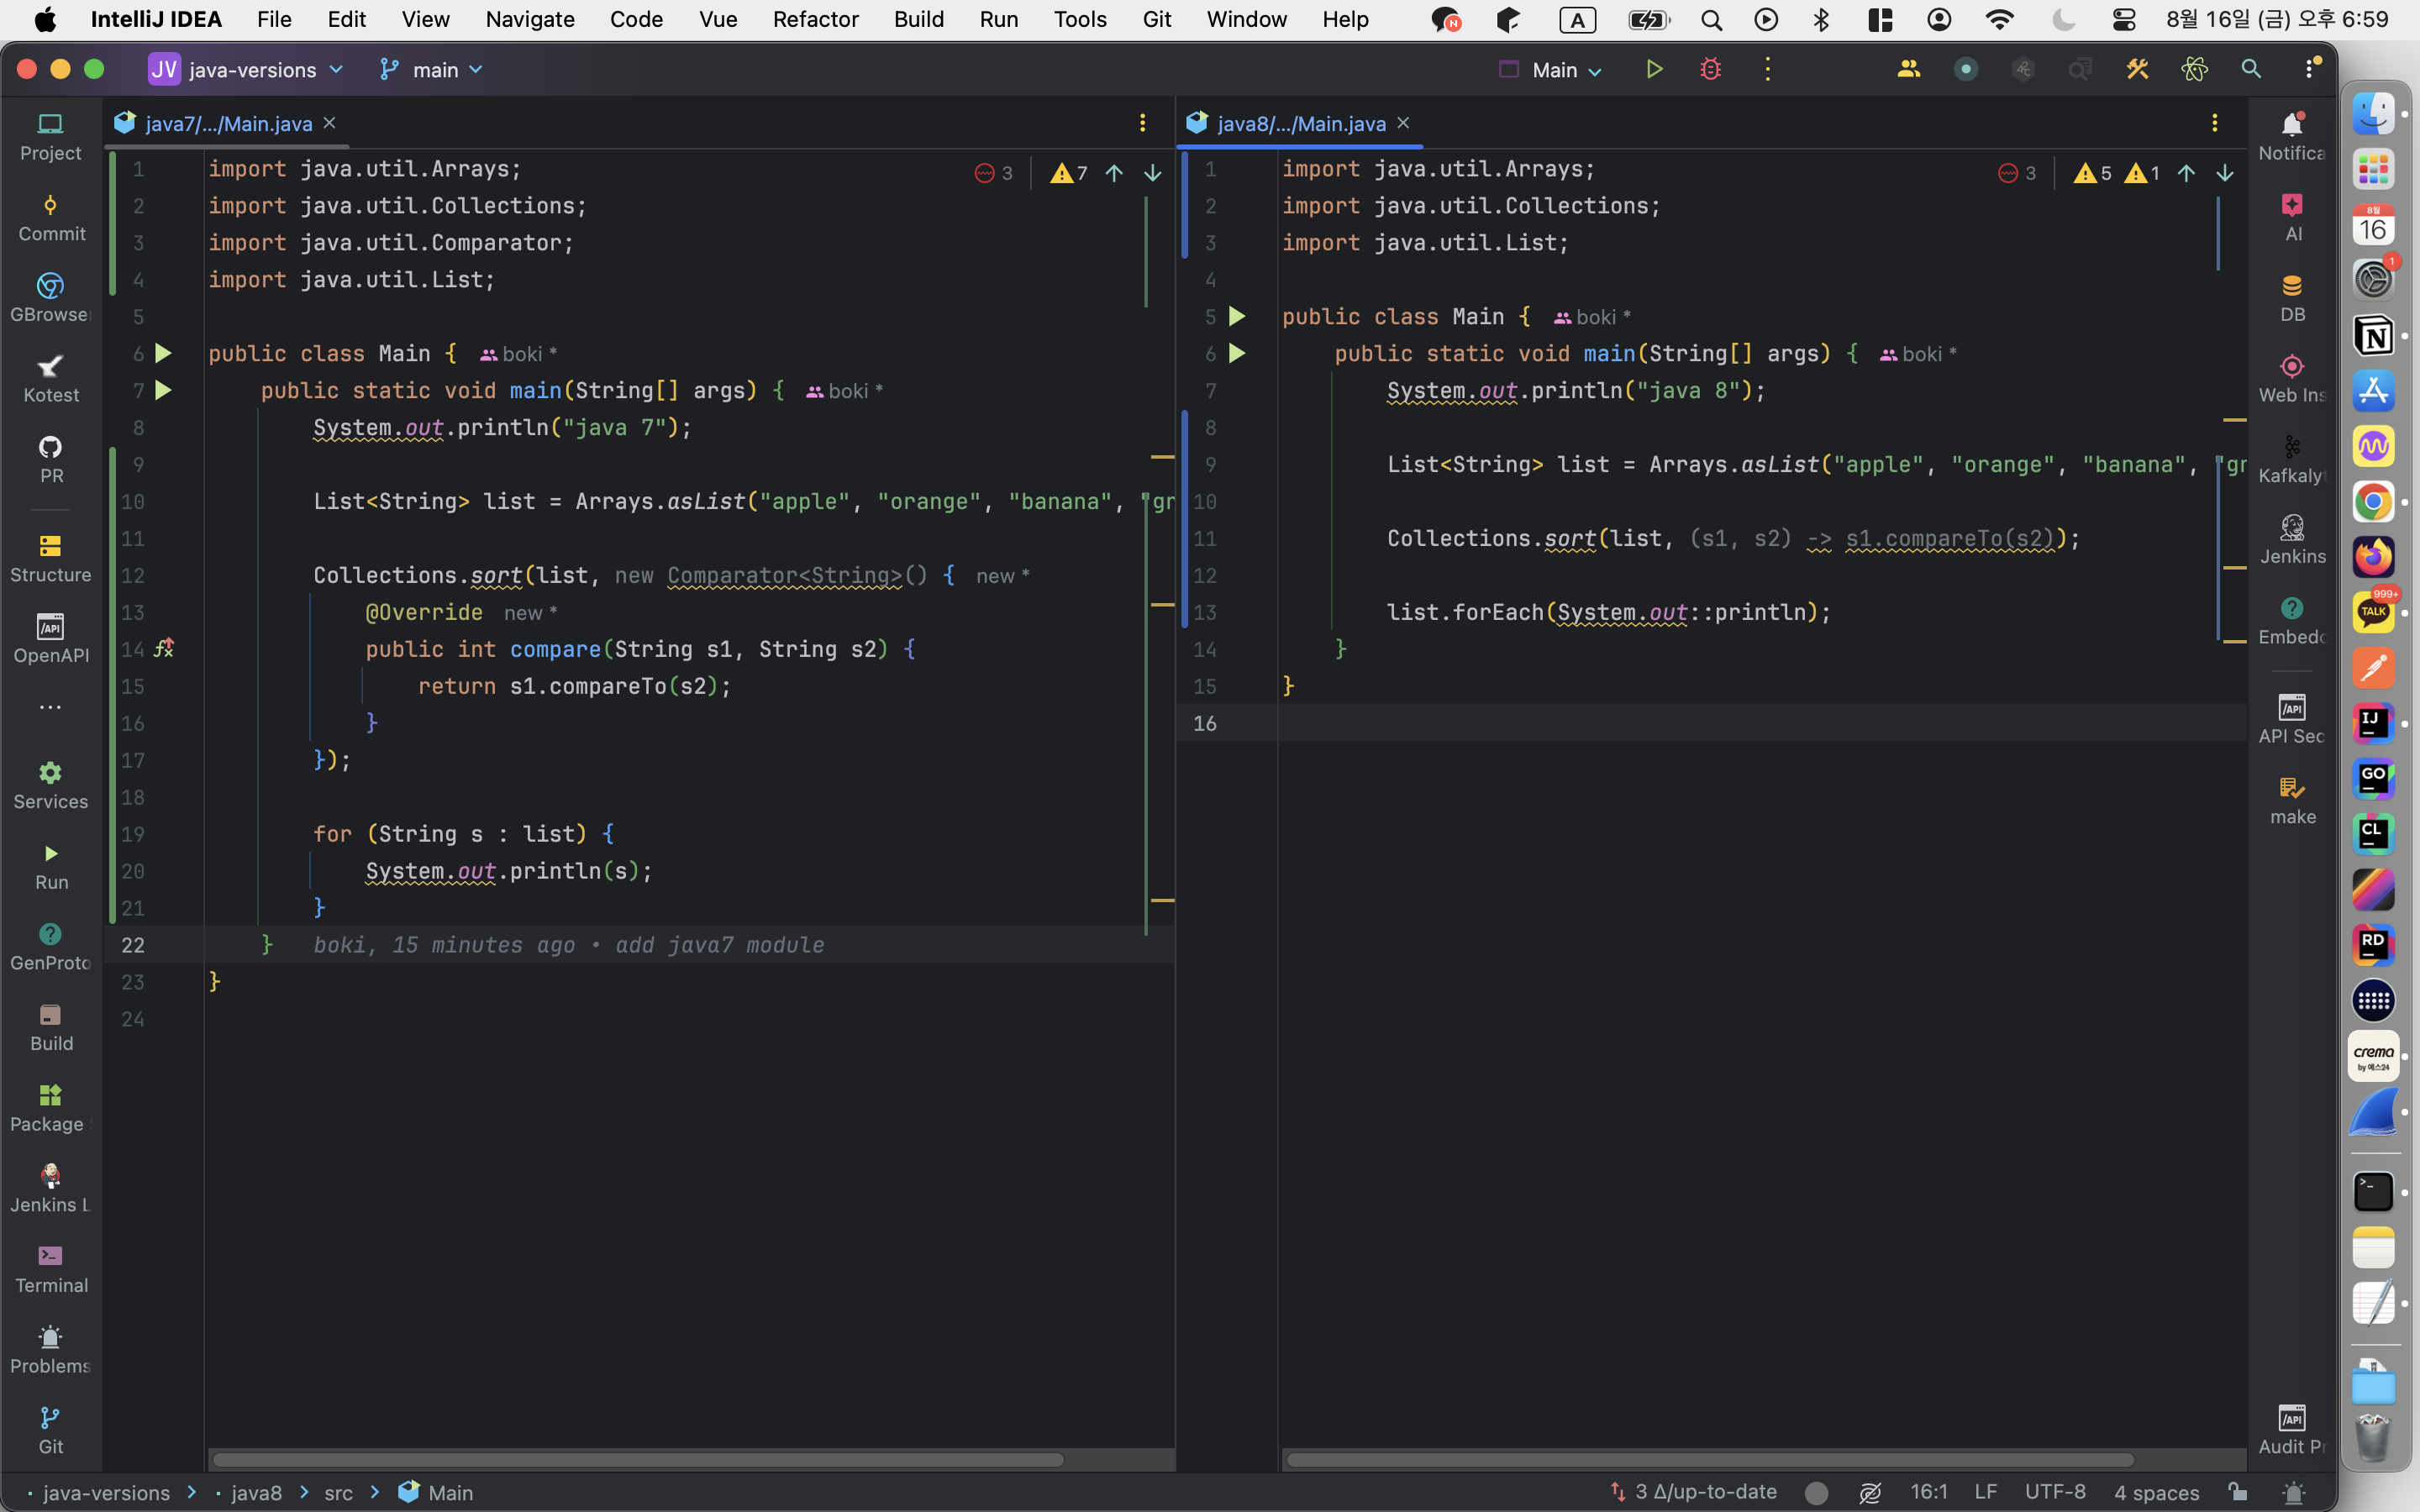Toggle inspections highlighting icon in status bar
2420x1512 pixels.
tap(1870, 1492)
